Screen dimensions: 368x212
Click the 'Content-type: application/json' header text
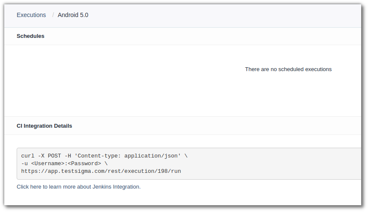point(129,156)
